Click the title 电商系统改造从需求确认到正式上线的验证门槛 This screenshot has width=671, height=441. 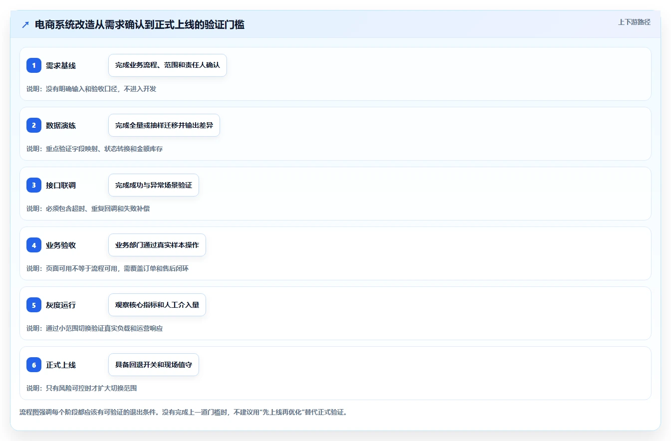tap(140, 24)
